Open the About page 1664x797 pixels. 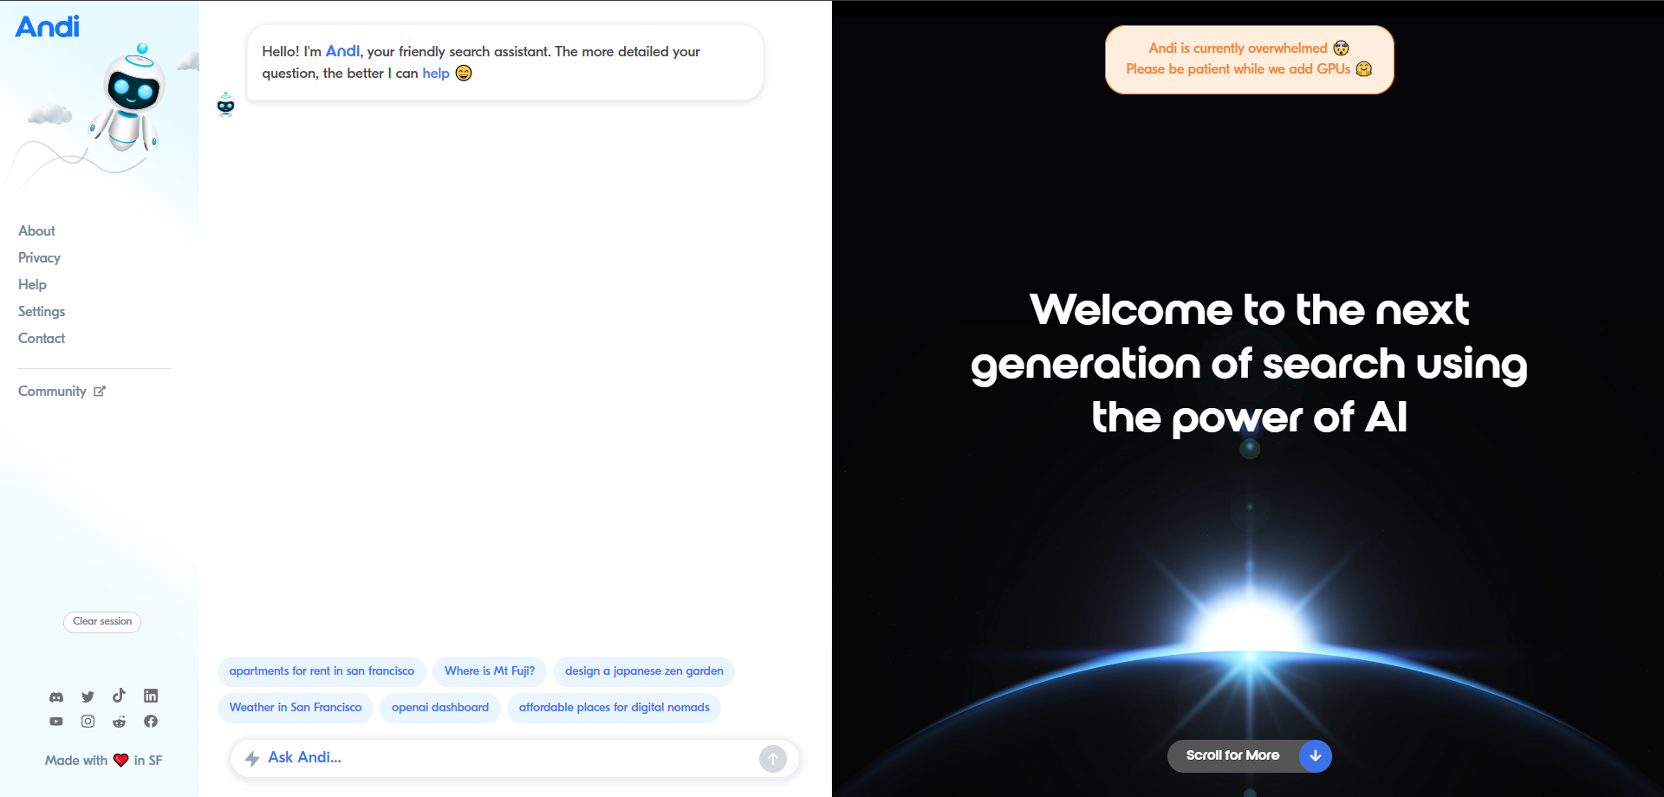[x=36, y=230]
